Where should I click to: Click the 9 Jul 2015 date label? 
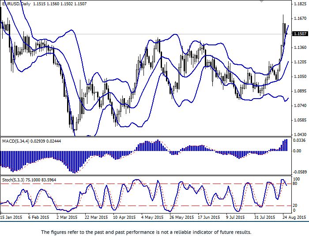235,217
